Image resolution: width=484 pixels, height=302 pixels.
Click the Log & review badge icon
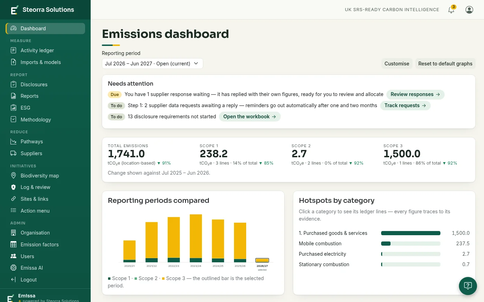click(14, 187)
